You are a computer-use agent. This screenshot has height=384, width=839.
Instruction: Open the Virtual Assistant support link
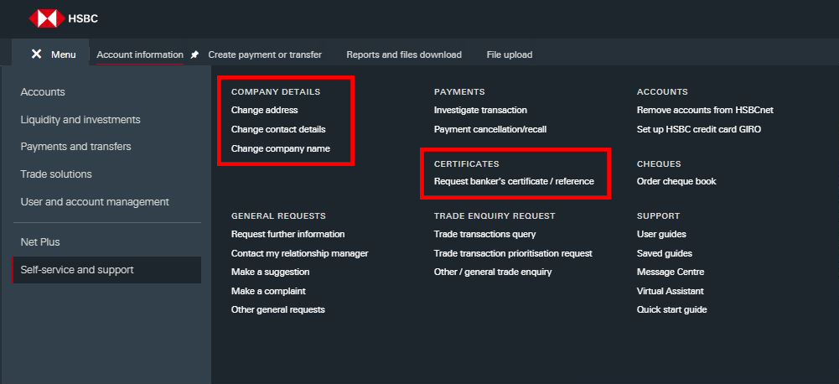pyautogui.click(x=670, y=291)
